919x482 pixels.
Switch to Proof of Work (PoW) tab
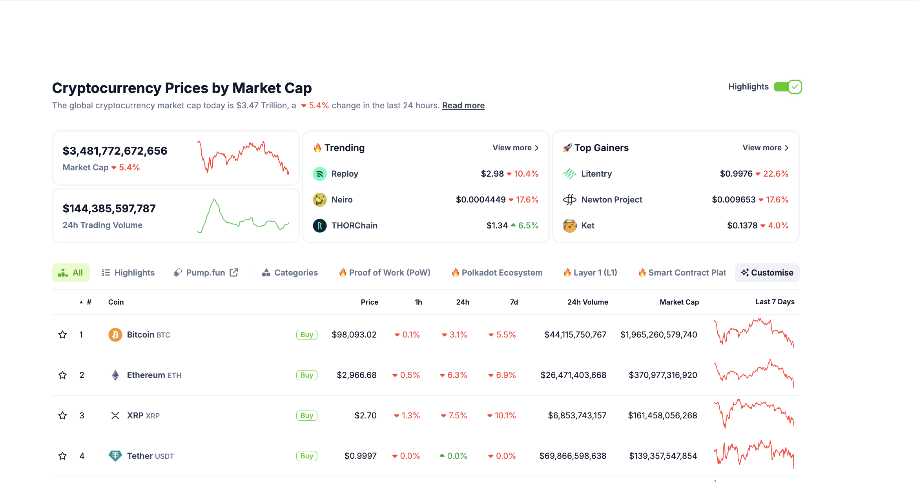click(385, 273)
